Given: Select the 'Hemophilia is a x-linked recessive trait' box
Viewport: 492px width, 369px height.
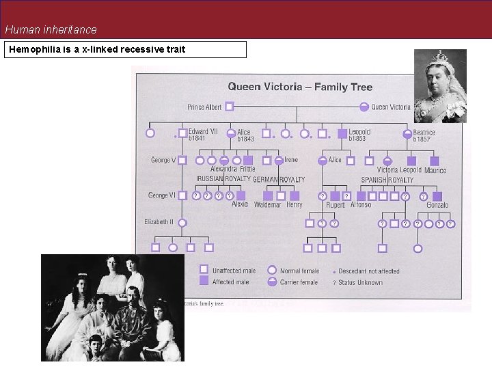Looking at the screenshot, I should click(125, 50).
